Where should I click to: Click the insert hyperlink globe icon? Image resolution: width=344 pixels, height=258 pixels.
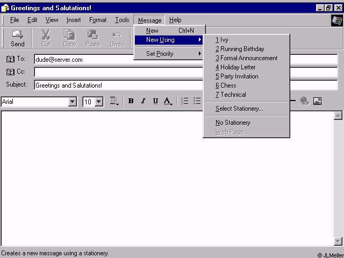(305, 101)
